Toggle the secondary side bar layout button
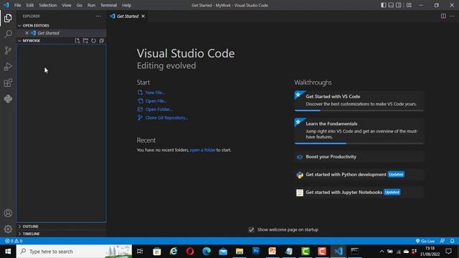 point(399,5)
